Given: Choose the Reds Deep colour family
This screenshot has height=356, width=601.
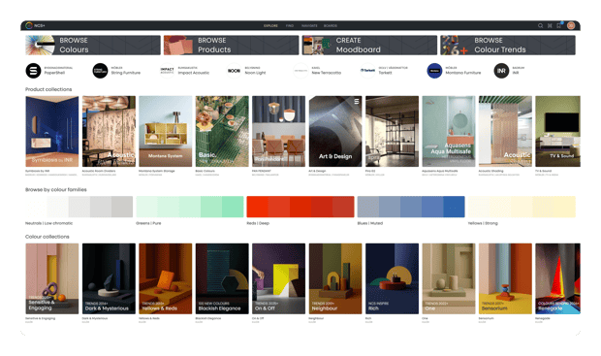Looking at the screenshot, I should coord(300,207).
